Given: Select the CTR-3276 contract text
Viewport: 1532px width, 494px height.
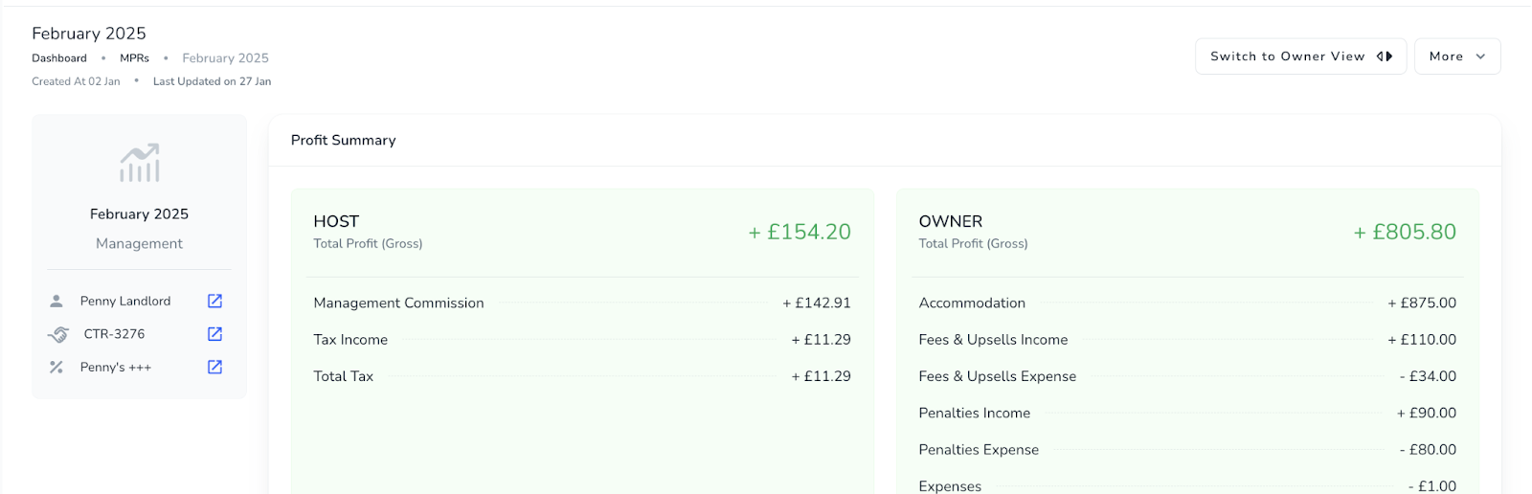Looking at the screenshot, I should (x=114, y=334).
